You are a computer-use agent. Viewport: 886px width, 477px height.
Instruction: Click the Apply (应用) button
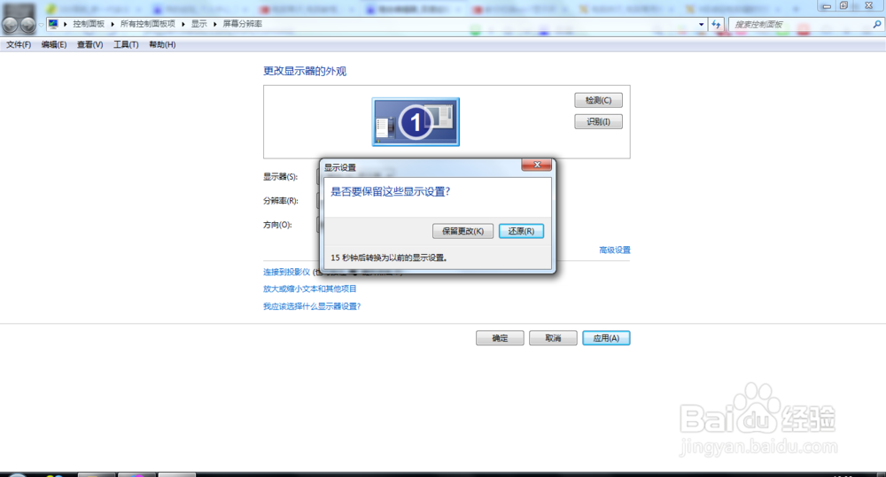point(606,338)
